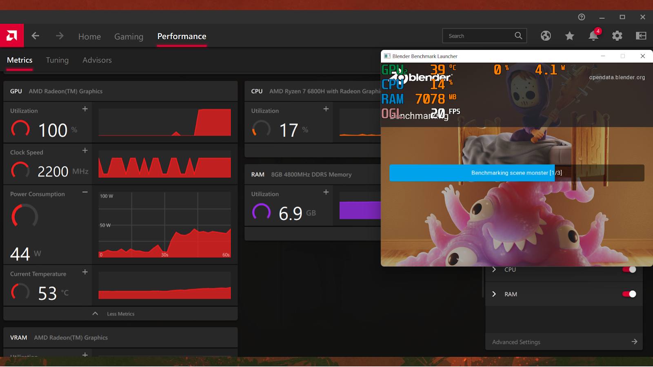Click the 100 % GPU utilization value

58,130
